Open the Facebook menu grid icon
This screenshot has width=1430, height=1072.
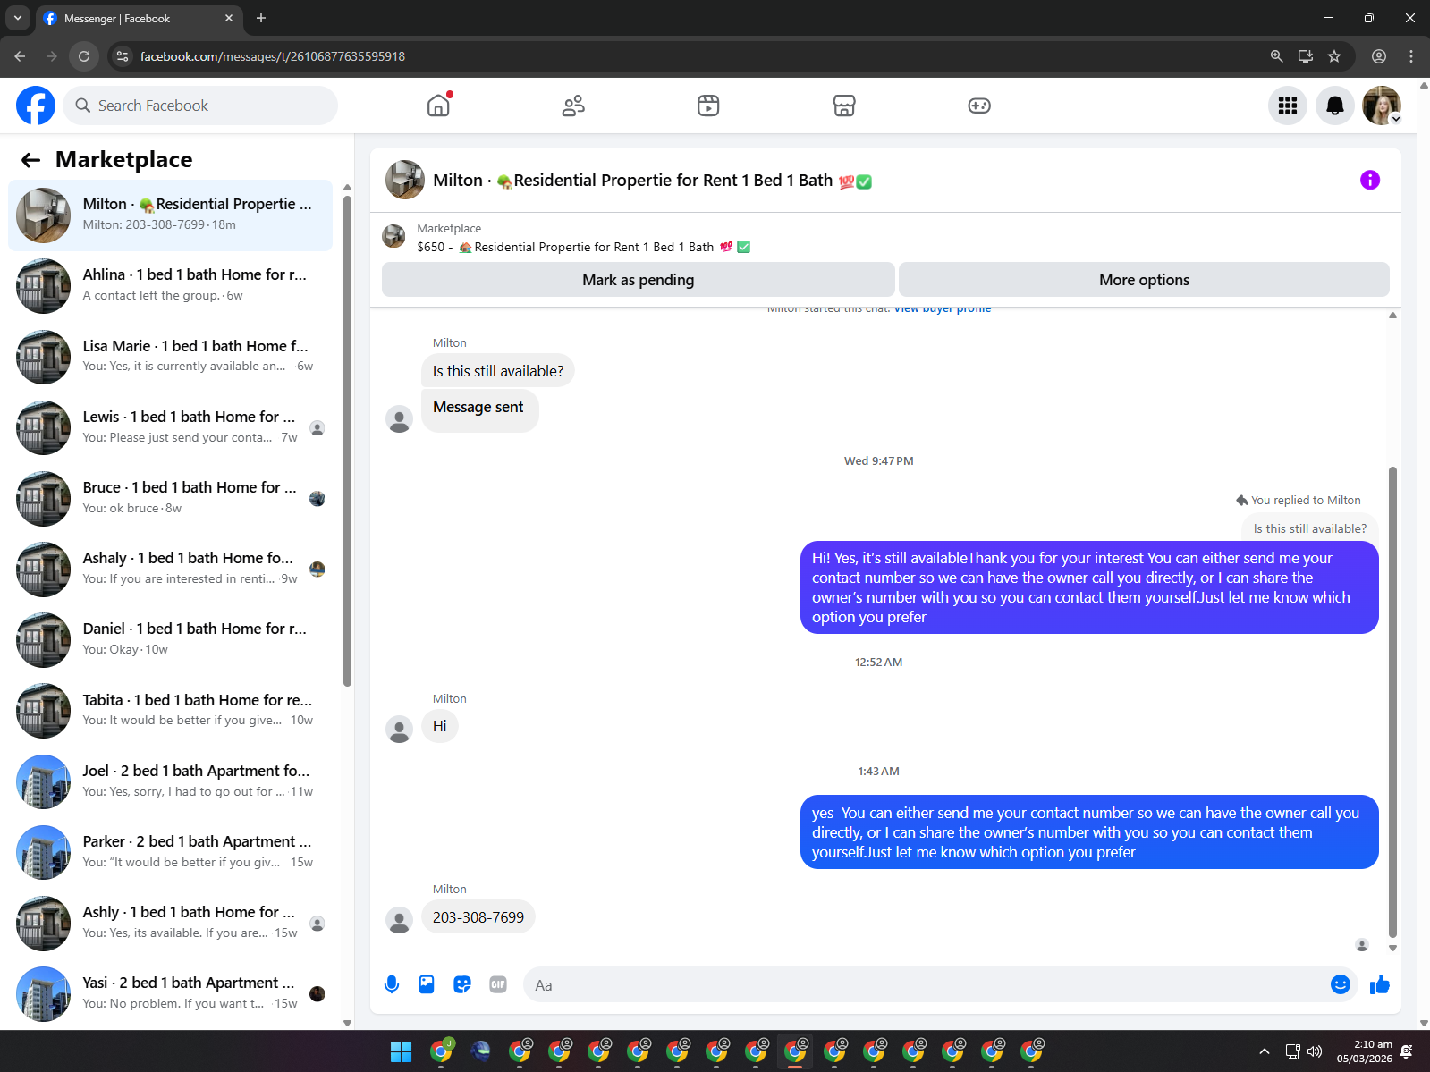pyautogui.click(x=1288, y=106)
